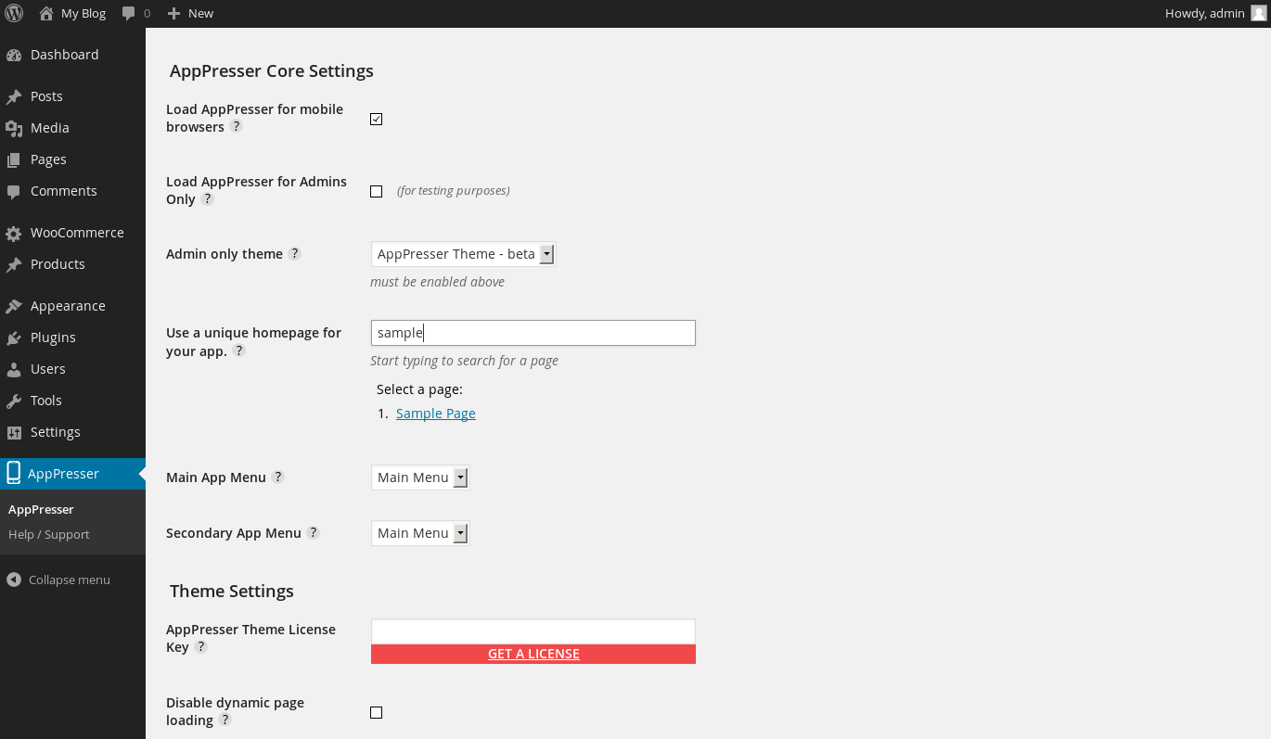Viewport: 1271px width, 739px height.
Task: Click the Appearance paintbrush icon
Action: [13, 306]
